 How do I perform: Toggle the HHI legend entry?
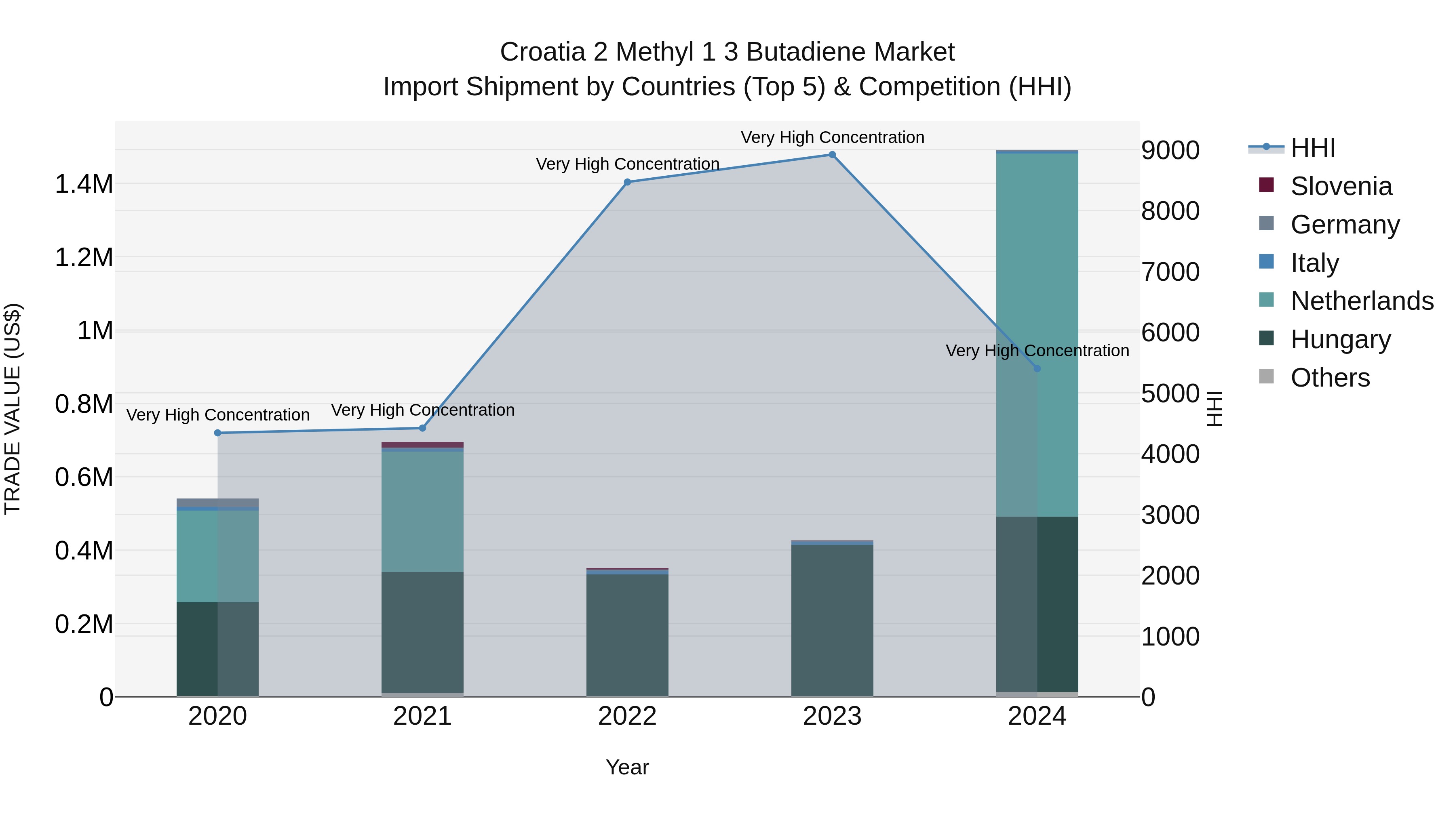pos(1293,148)
